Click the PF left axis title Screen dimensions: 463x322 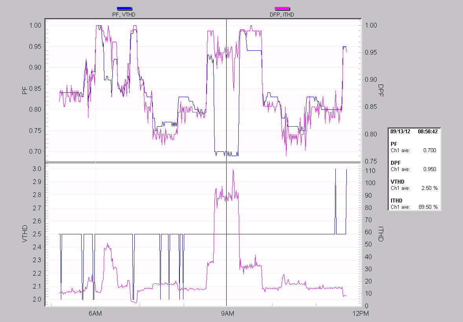point(25,90)
